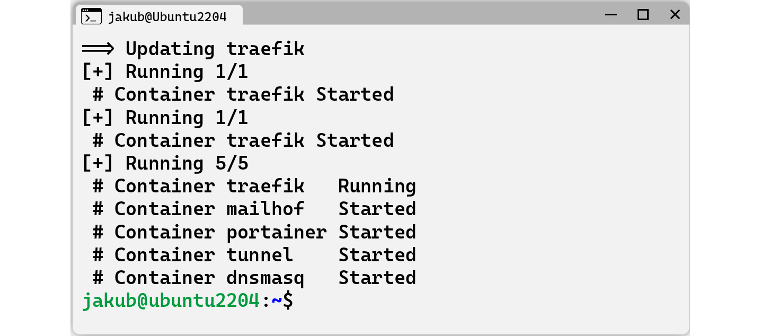Viewport: 761px width, 336px height.
Task: Maximize the terminal window
Action: (x=643, y=15)
